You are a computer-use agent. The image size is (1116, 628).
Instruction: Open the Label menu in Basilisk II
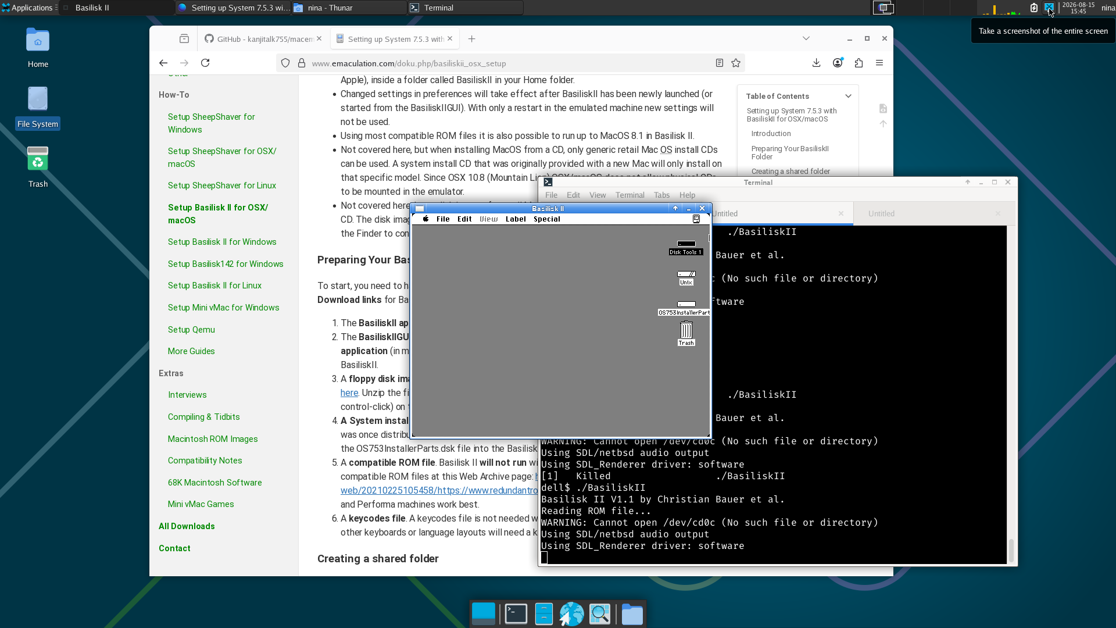[x=516, y=219]
